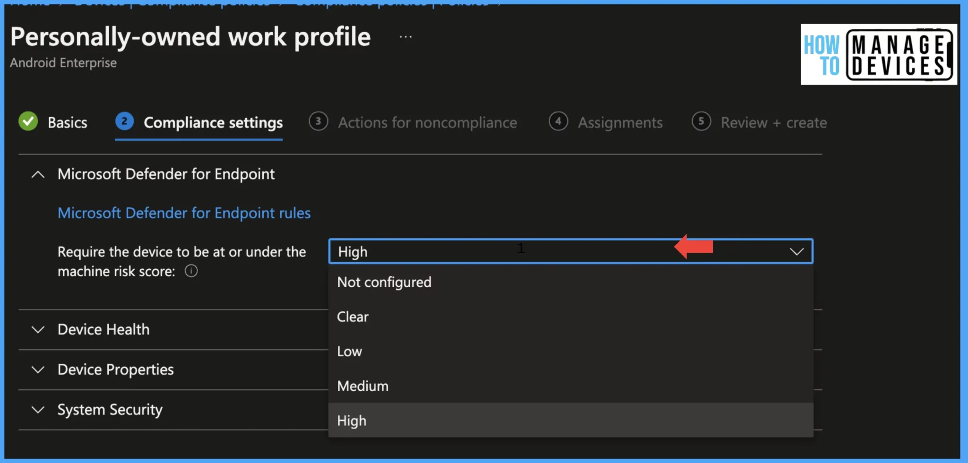Viewport: 968px width, 463px height.
Task: Click the Device Properties section label
Action: pos(116,369)
